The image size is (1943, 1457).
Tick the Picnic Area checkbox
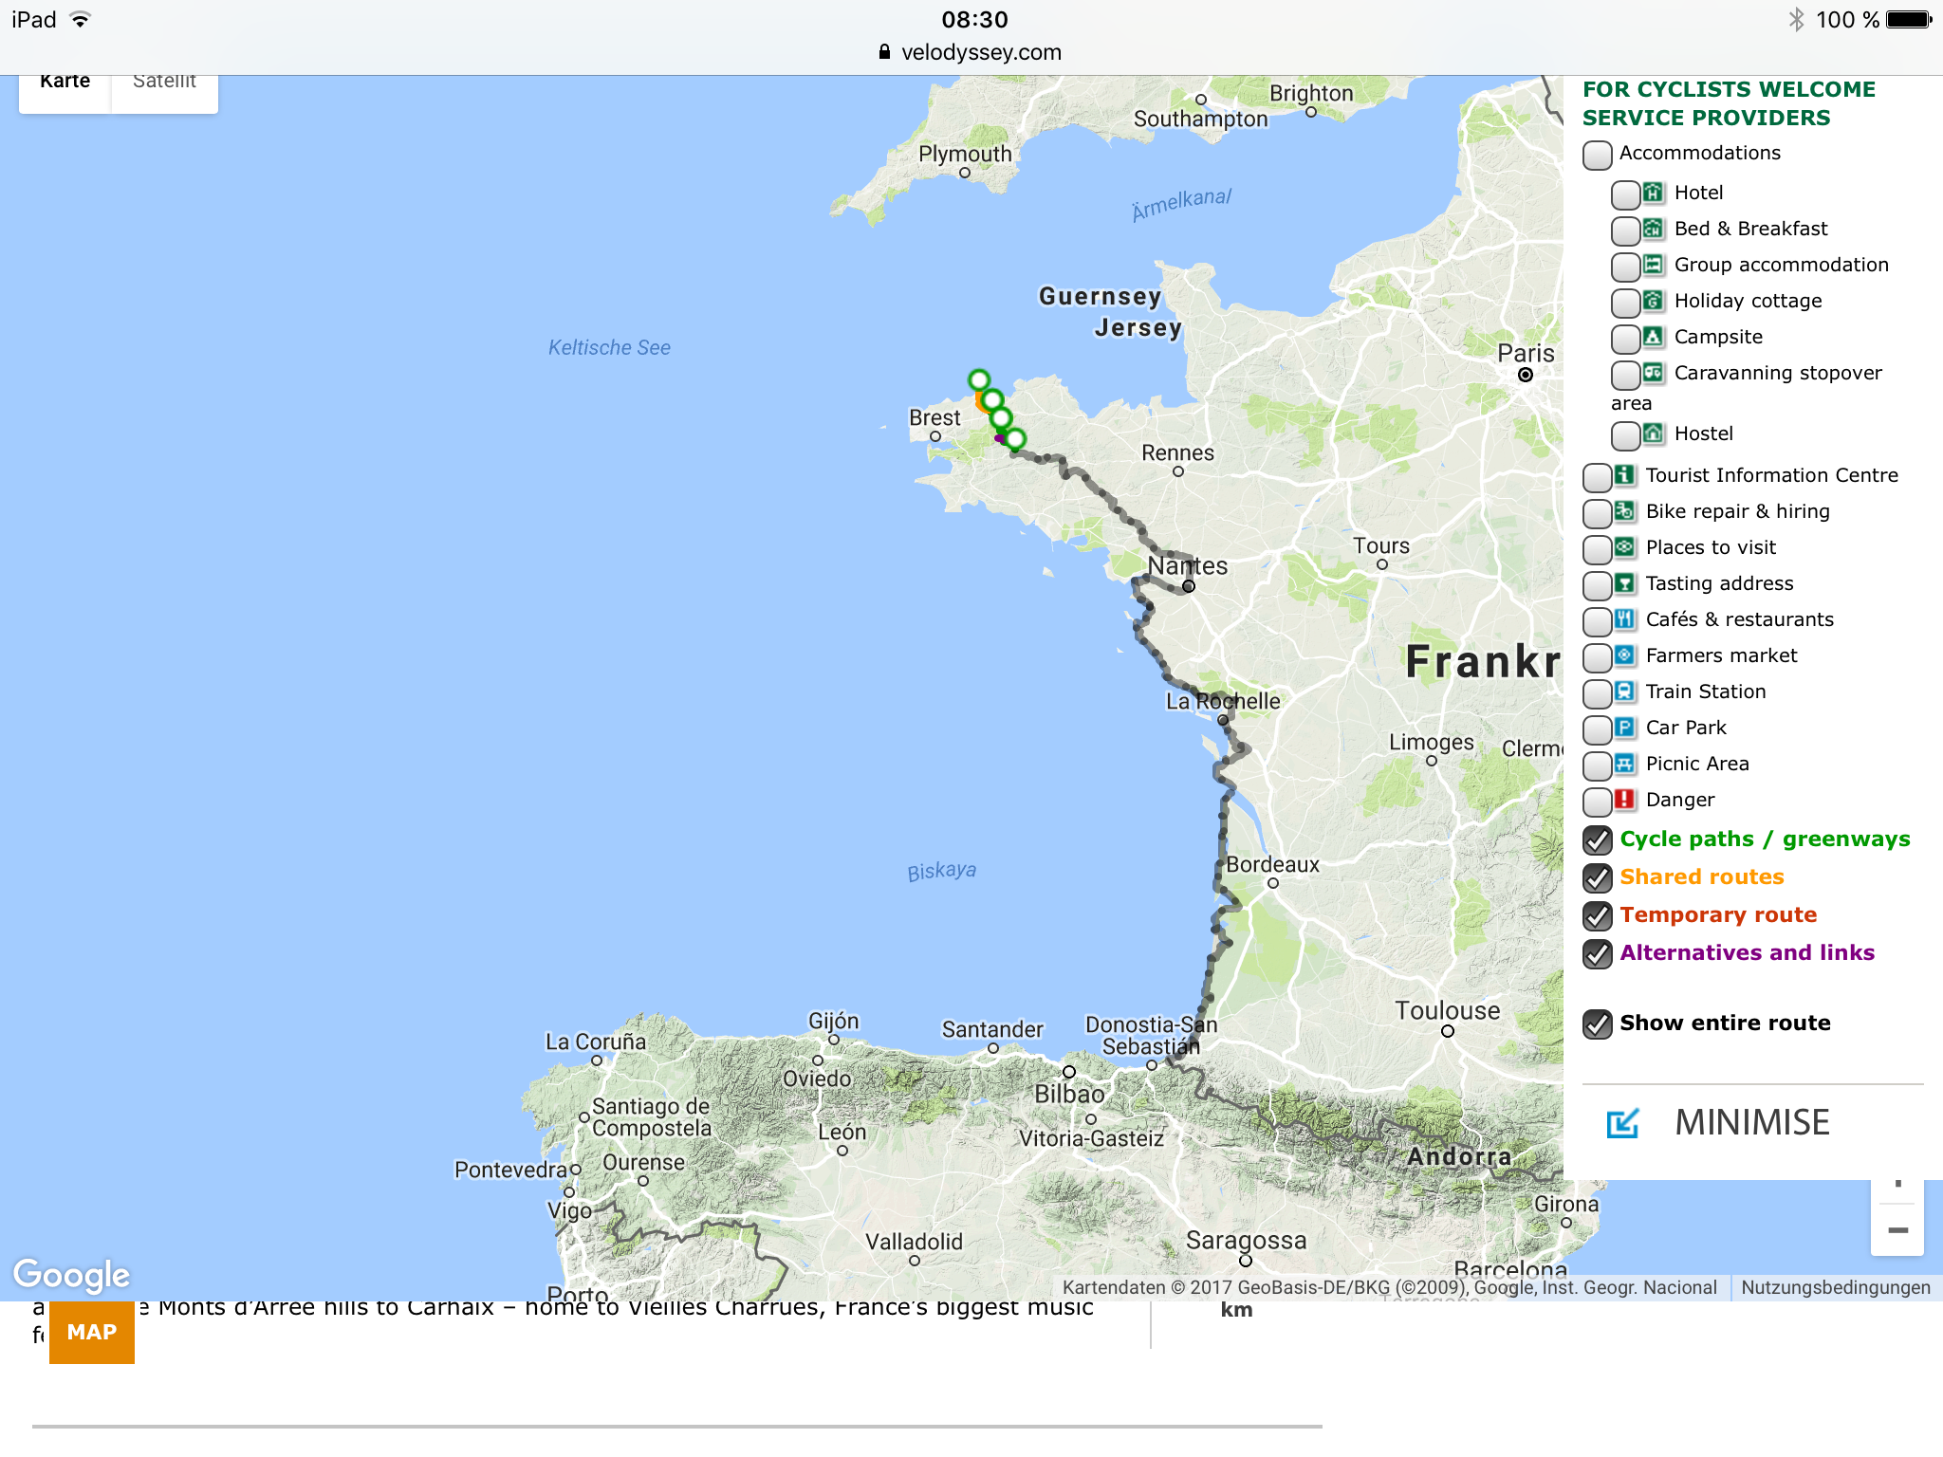pyautogui.click(x=1598, y=765)
